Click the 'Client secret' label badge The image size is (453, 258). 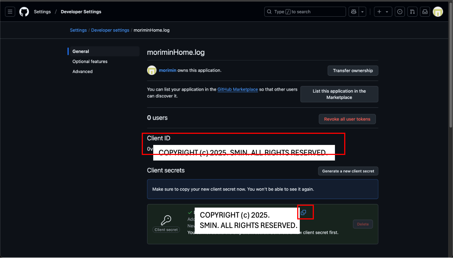[x=166, y=230]
